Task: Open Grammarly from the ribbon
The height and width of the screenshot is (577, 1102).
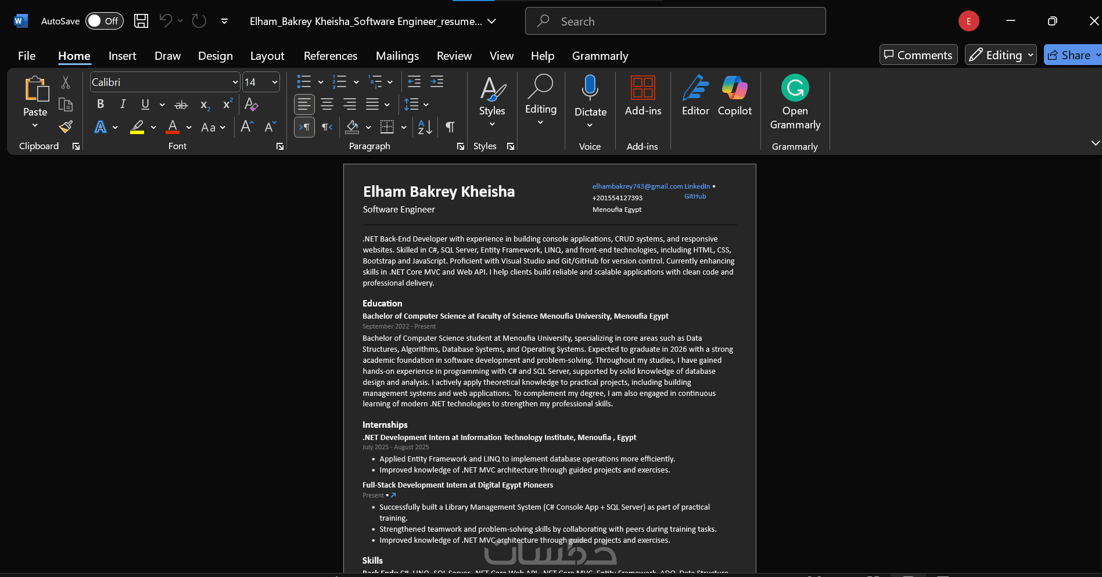Action: pyautogui.click(x=795, y=103)
